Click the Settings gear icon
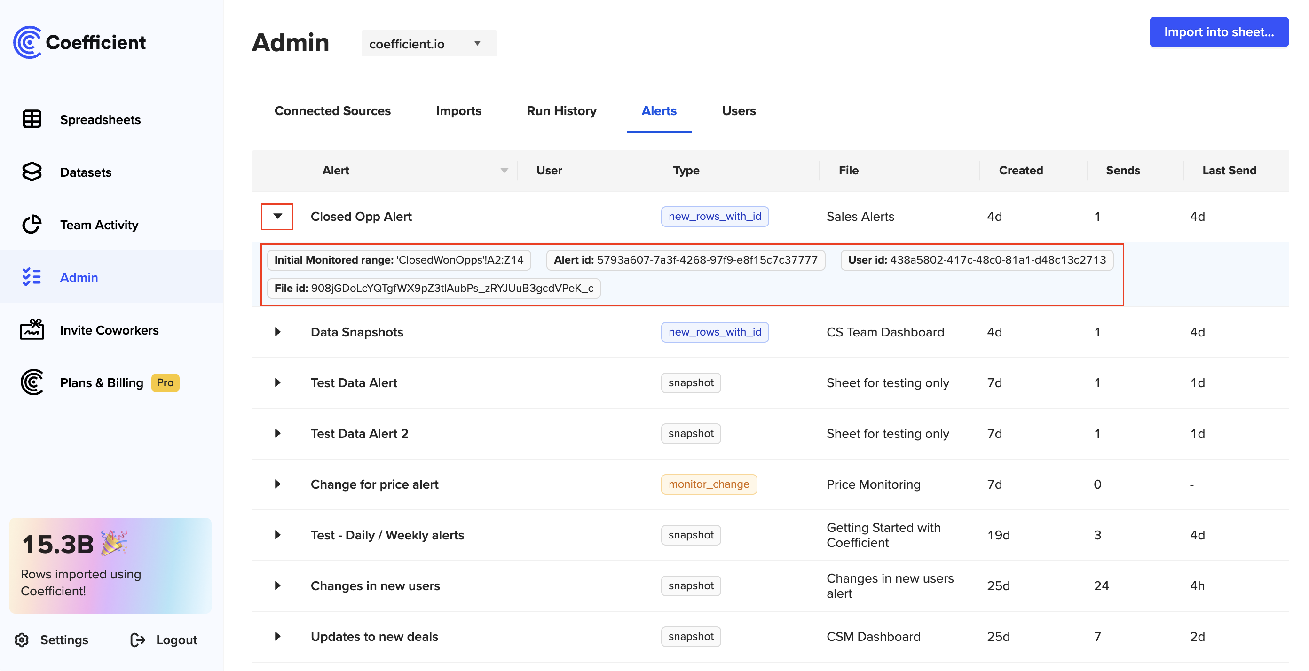The height and width of the screenshot is (671, 1309). tap(22, 640)
